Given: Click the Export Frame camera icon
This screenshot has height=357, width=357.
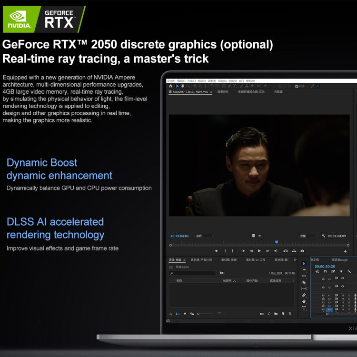Looking at the screenshot, I should 302,251.
